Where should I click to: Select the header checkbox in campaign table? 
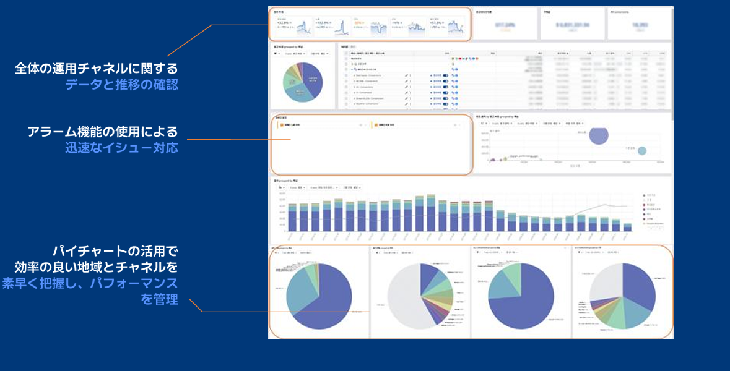[346, 53]
